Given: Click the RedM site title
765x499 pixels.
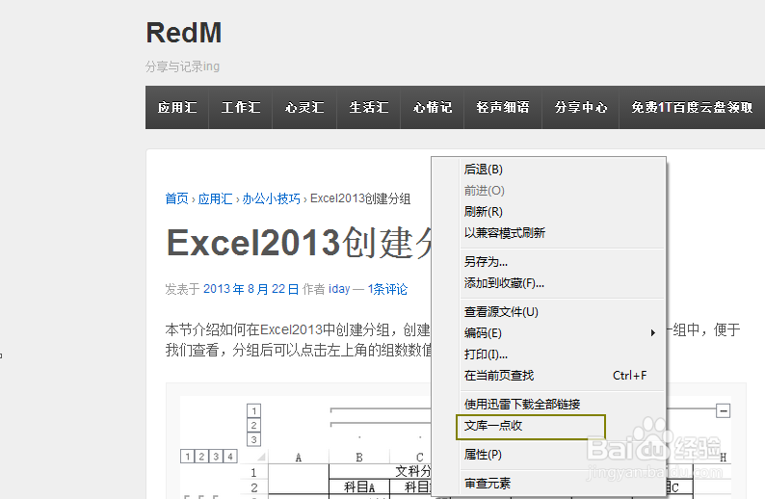Looking at the screenshot, I should 184,33.
